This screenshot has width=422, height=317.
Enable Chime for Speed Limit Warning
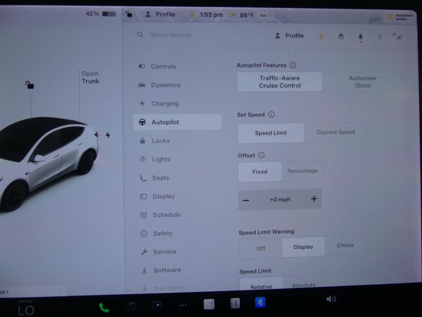(345, 246)
